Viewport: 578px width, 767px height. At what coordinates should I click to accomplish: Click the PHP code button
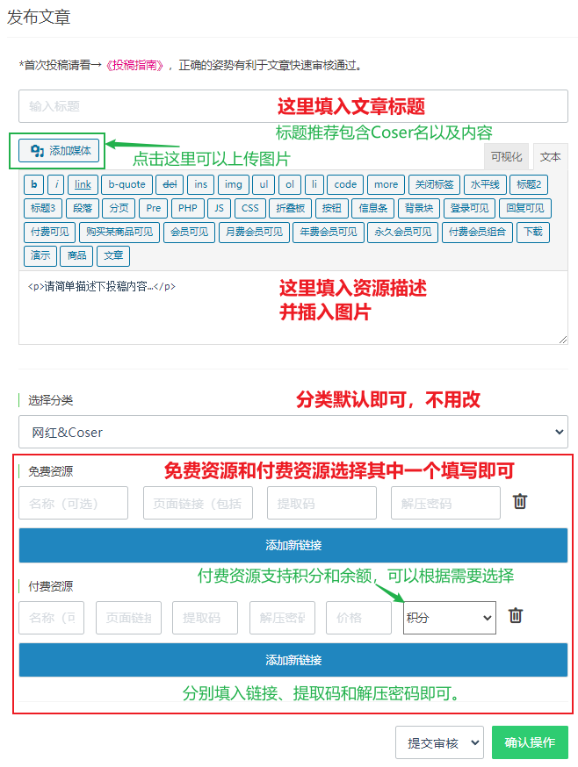[188, 208]
